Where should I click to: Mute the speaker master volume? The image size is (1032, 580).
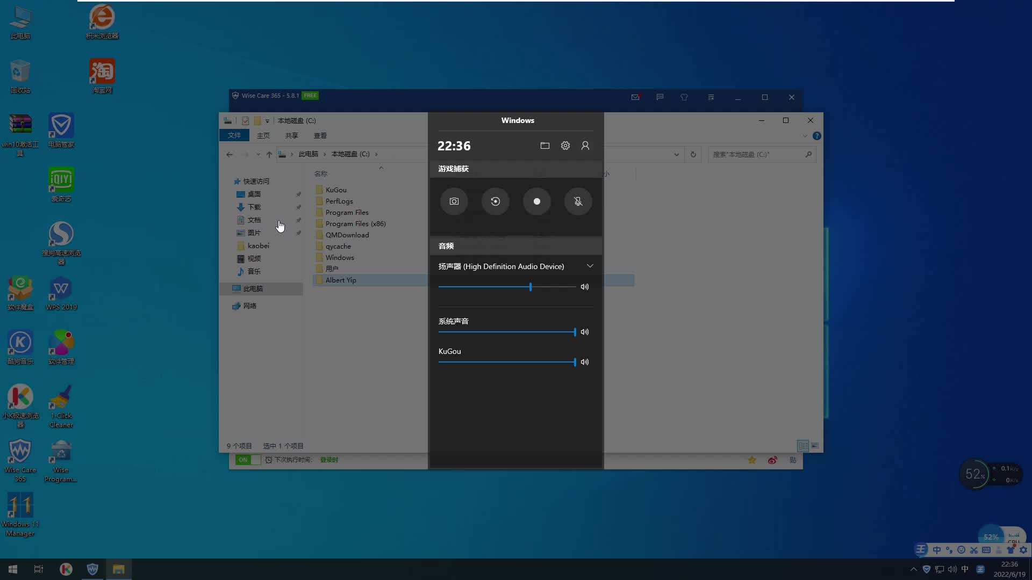point(585,287)
